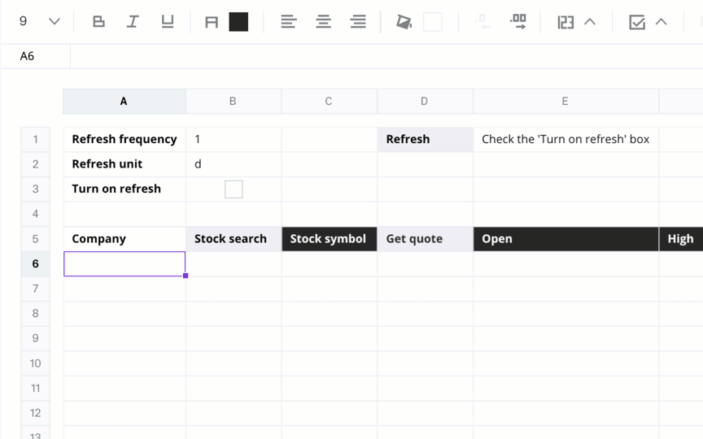The width and height of the screenshot is (703, 439).
Task: Check the Turn on refresh checkbox
Action: 234,189
